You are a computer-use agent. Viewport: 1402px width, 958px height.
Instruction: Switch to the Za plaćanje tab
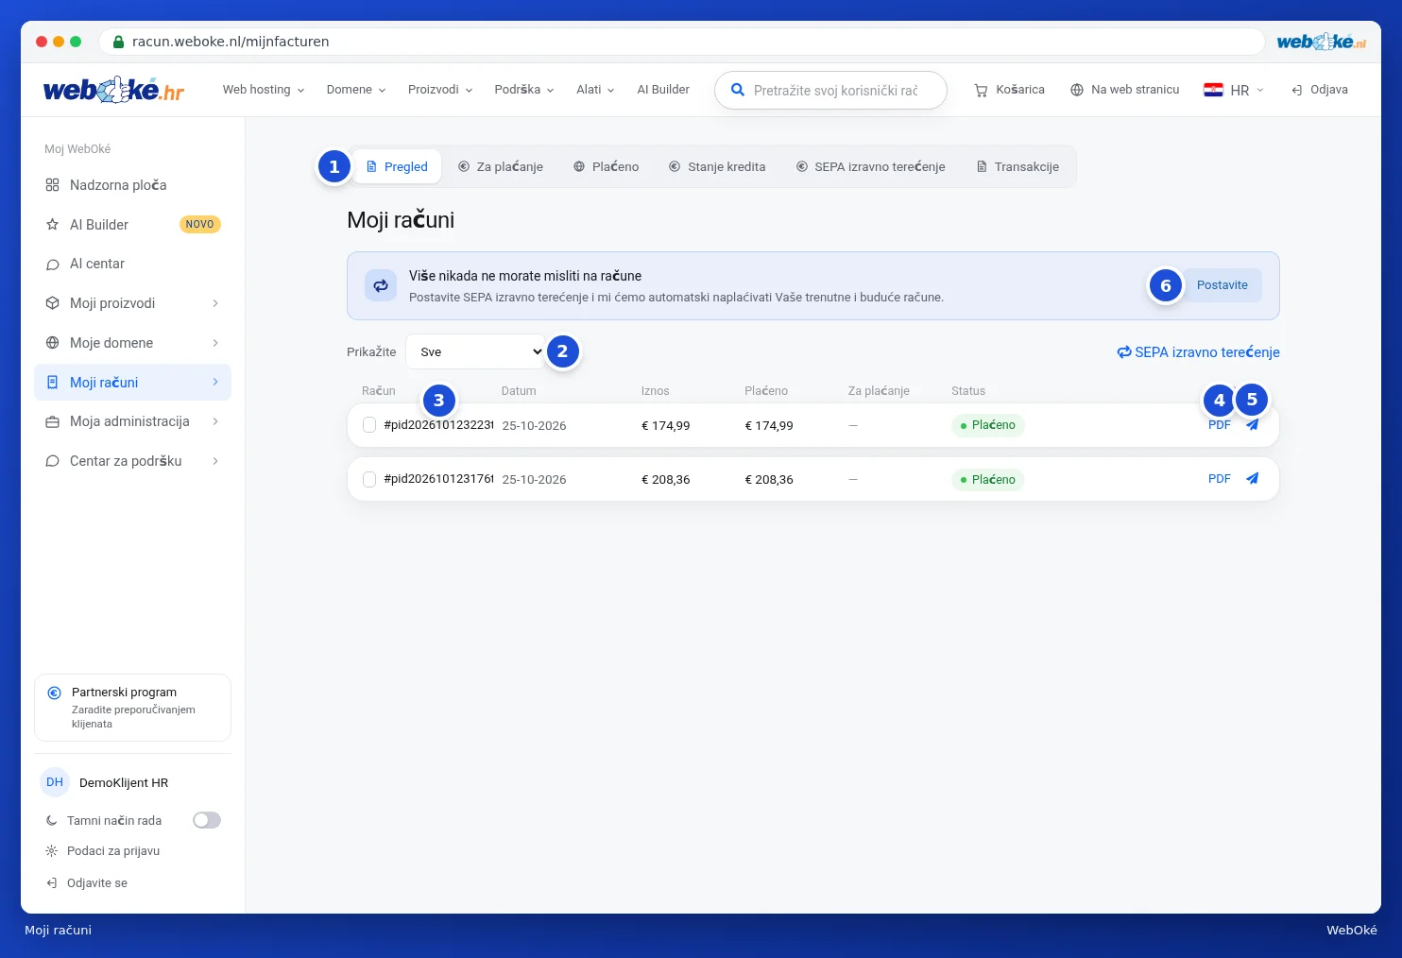pos(501,166)
